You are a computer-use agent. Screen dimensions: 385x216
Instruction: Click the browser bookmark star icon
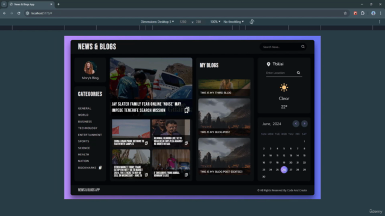point(345,13)
